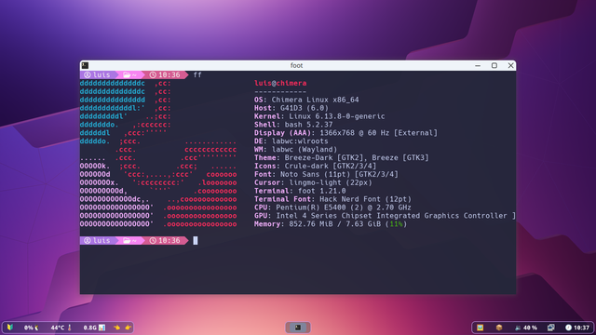Click the 'Memory: 852.76 MiB / 7.63 GiB' line

pyautogui.click(x=331, y=224)
